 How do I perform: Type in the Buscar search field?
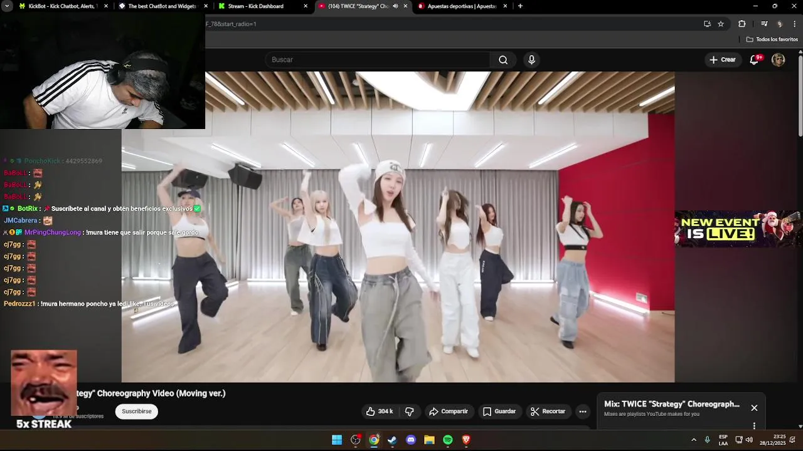pyautogui.click(x=378, y=60)
